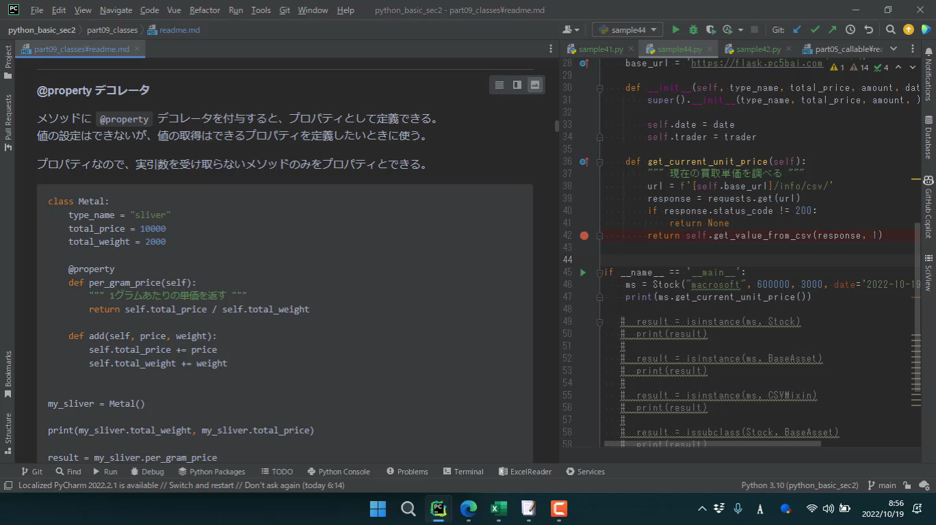
Task: Run with Coverage from the toolbar
Action: click(x=711, y=29)
